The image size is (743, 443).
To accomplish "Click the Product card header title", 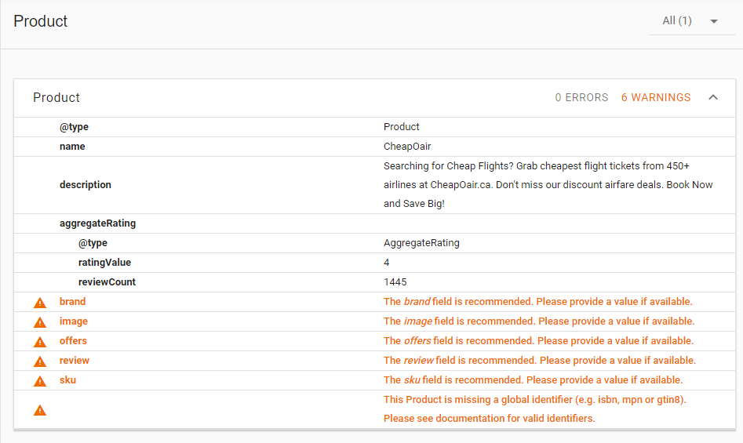I will 56,97.
